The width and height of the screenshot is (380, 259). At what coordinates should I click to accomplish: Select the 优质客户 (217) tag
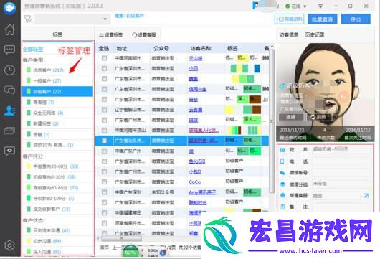tap(57, 70)
